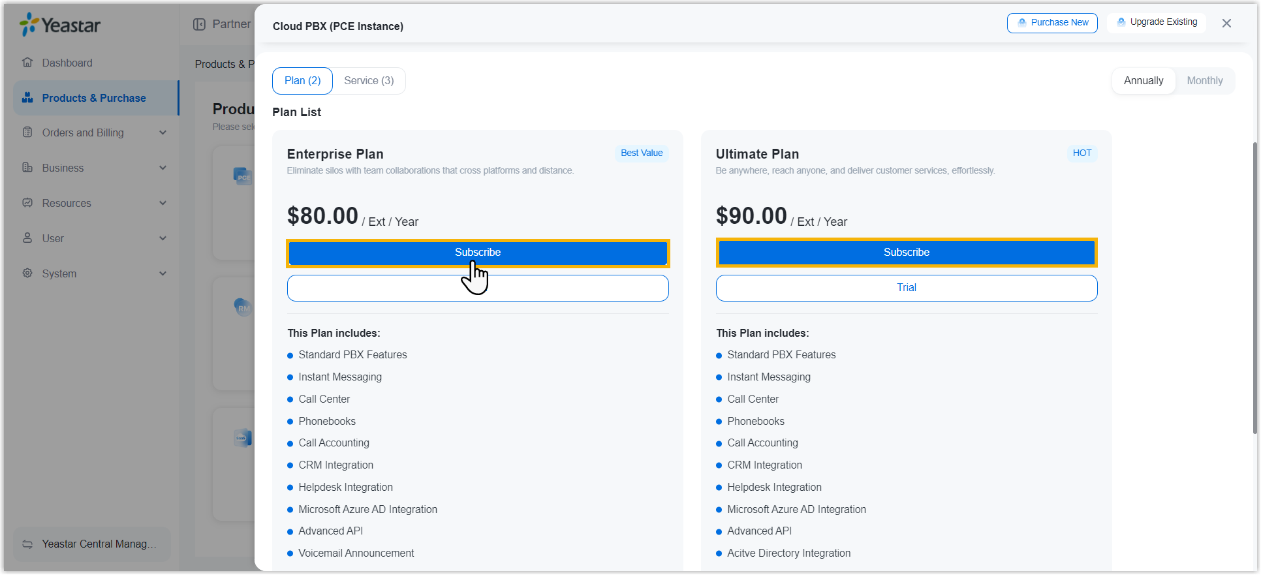Image resolution: width=1261 pixels, height=575 pixels.
Task: Start the Ultimate Plan Trial
Action: tap(906, 288)
